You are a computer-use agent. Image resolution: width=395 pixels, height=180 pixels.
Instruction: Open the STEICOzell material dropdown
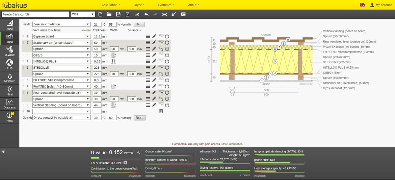tap(61, 68)
